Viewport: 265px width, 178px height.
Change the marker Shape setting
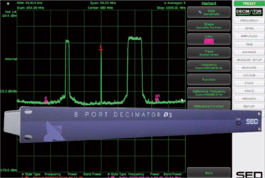tap(209, 26)
